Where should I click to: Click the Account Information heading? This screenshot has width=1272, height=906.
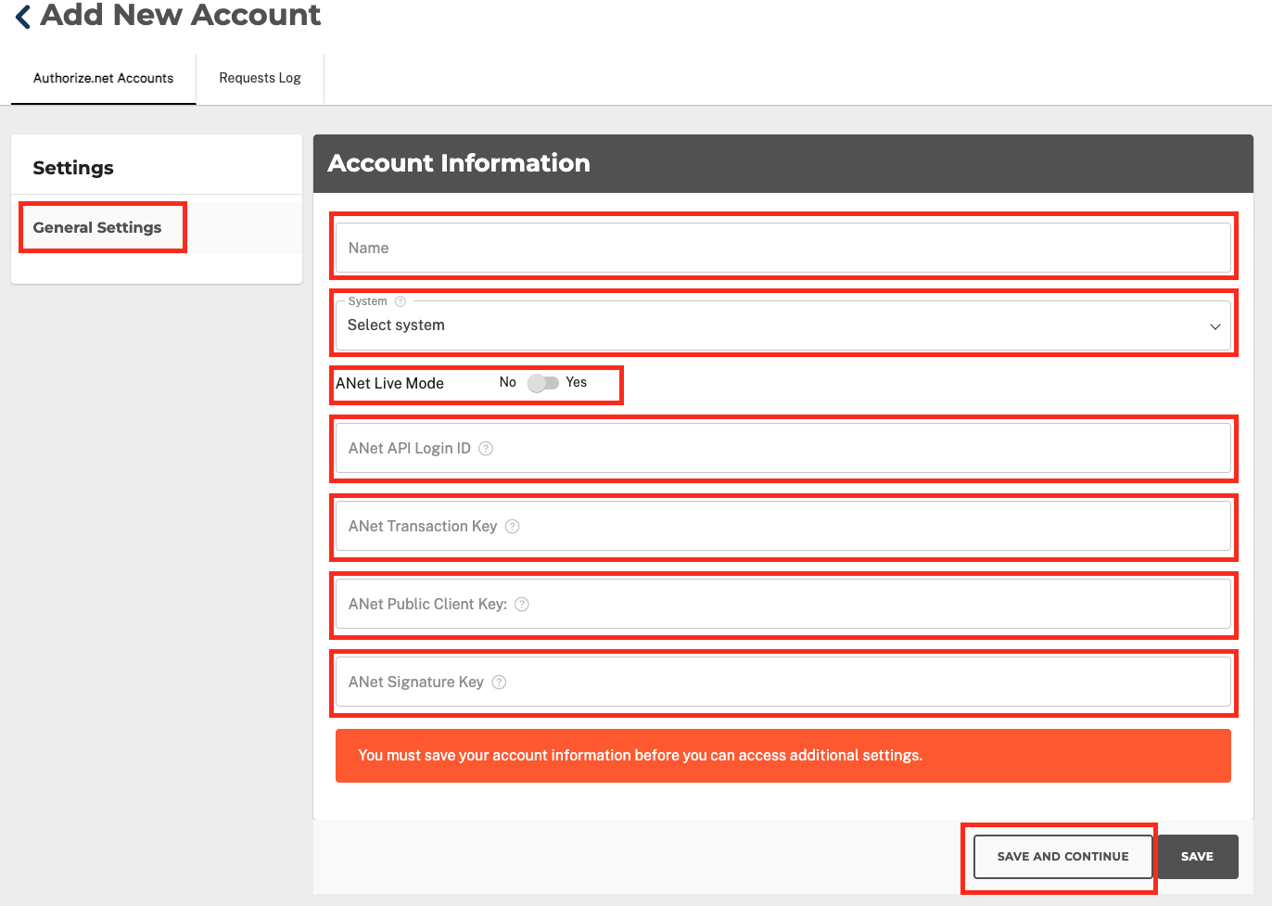pos(459,163)
